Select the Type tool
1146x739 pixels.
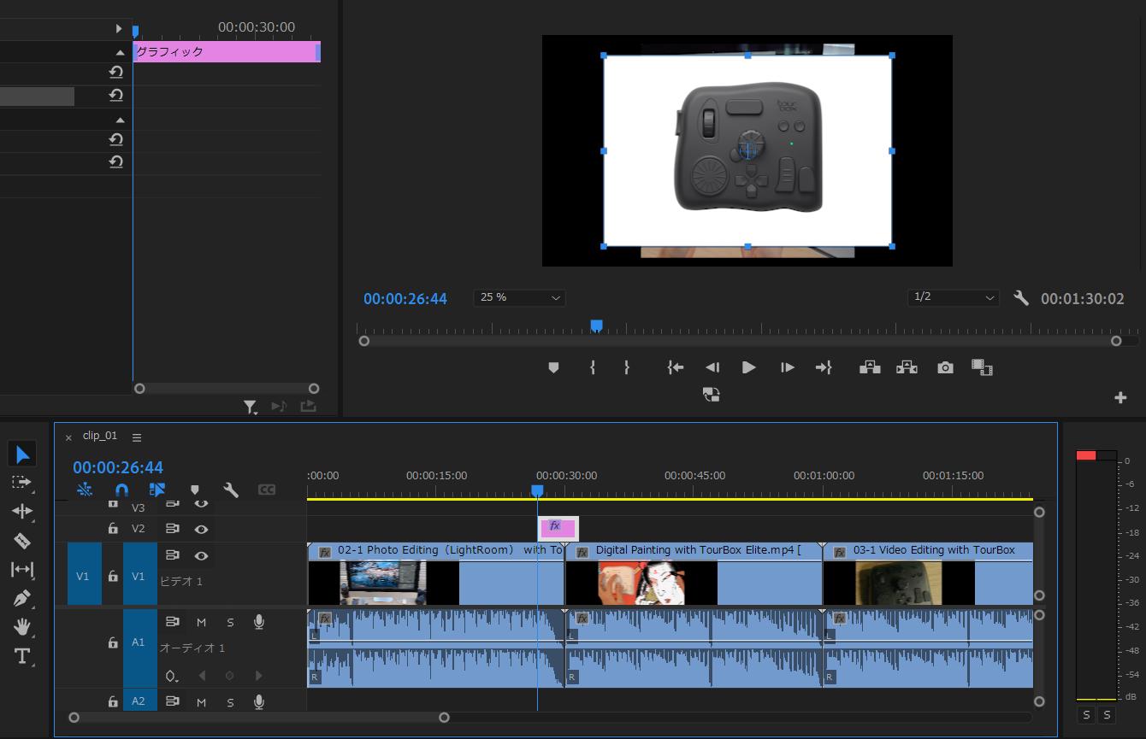pos(22,655)
